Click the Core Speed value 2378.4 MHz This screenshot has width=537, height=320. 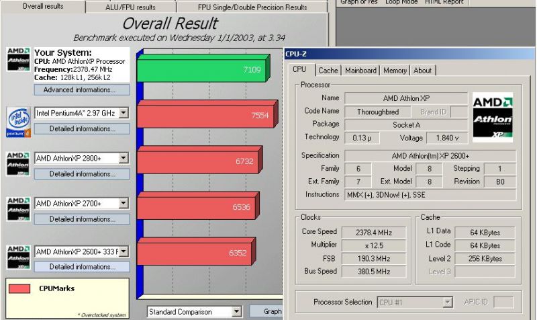[374, 233]
